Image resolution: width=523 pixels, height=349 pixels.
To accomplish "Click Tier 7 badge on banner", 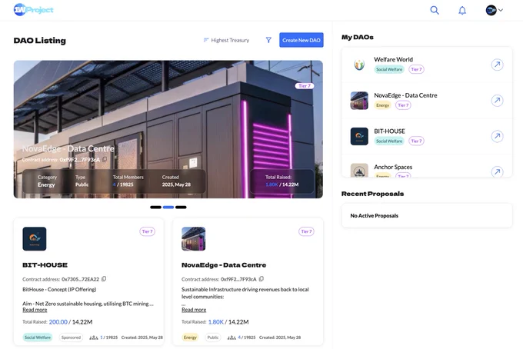I will [305, 85].
